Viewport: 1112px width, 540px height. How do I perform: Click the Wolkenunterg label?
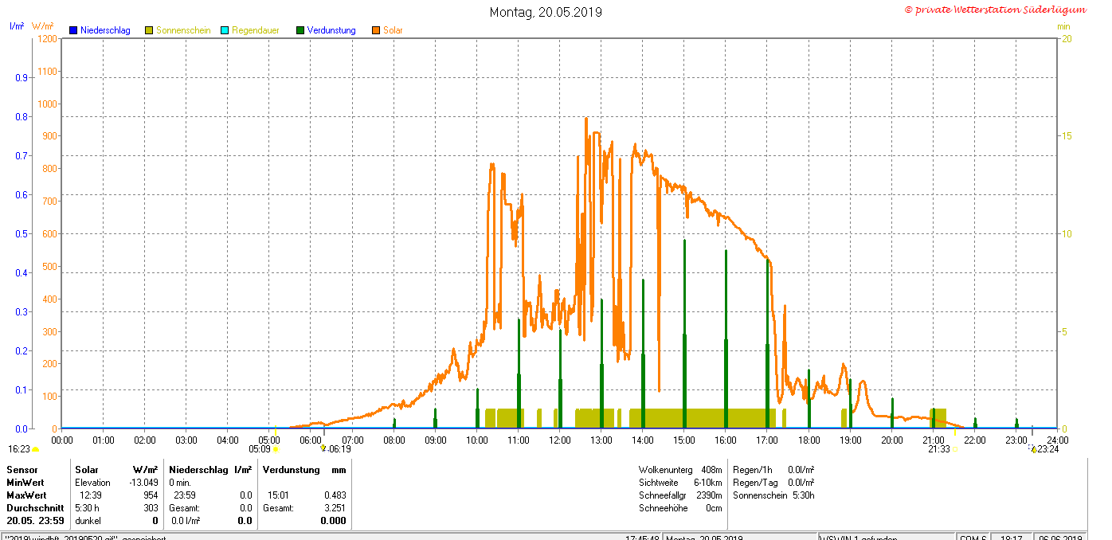(x=665, y=470)
